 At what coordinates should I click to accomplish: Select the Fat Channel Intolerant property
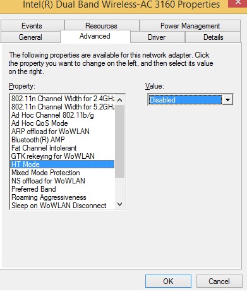(x=63, y=148)
